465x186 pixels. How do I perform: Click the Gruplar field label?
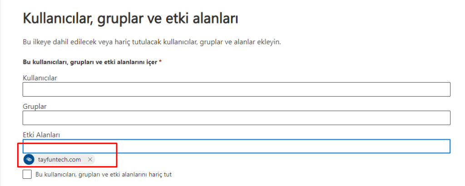(x=35, y=106)
